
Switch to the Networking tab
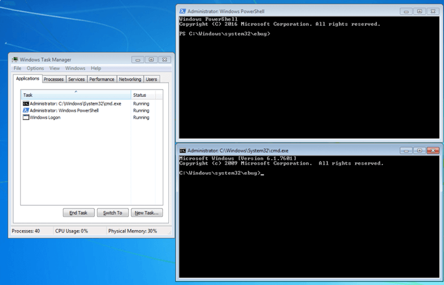pos(130,80)
